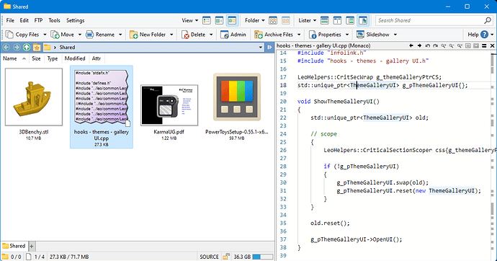Viewport: 497px width, 261px height.
Task: Select the 3DBenchy.stl thumbnail
Action: [34, 97]
